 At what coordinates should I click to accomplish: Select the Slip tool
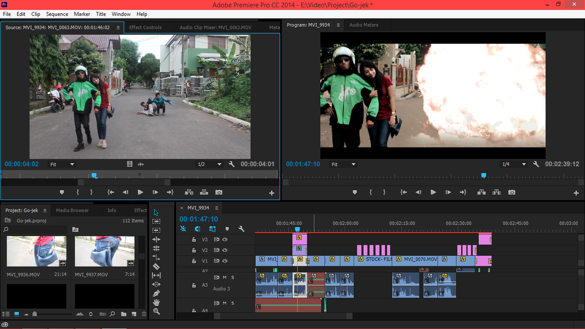click(156, 276)
